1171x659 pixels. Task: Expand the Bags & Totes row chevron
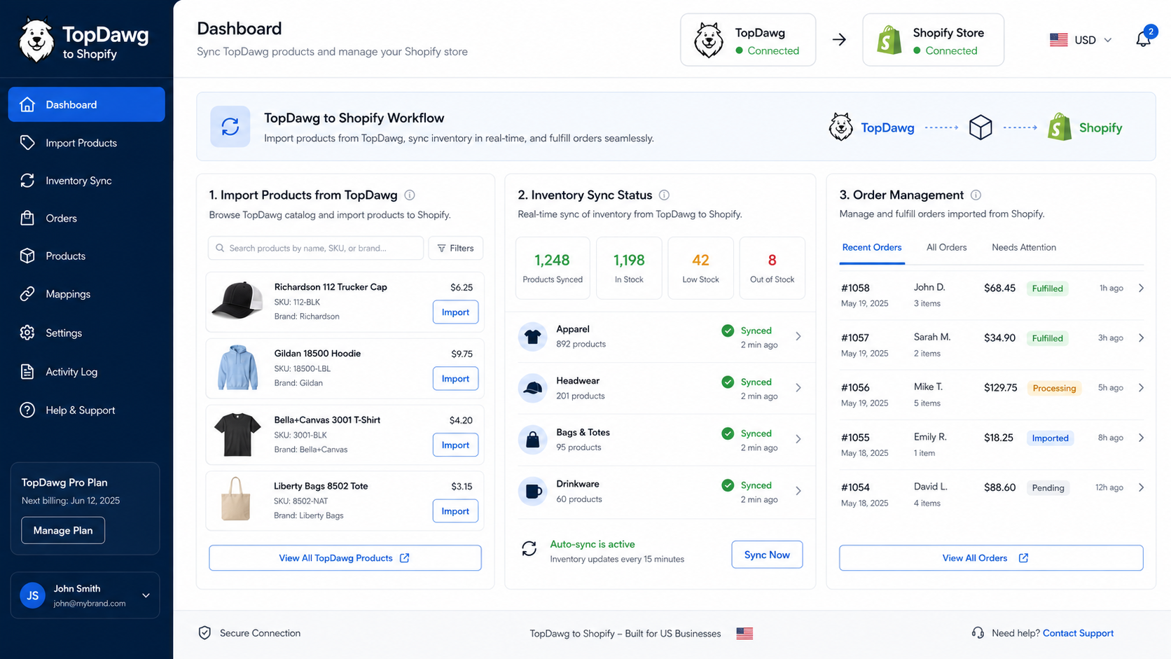coord(798,440)
